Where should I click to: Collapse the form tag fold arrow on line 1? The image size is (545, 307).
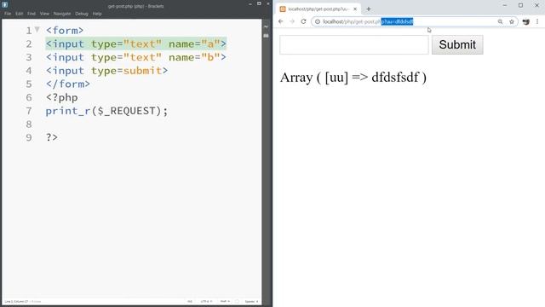point(37,30)
